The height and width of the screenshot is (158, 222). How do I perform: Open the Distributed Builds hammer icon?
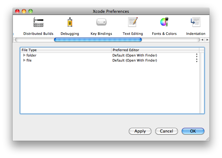click(x=38, y=22)
